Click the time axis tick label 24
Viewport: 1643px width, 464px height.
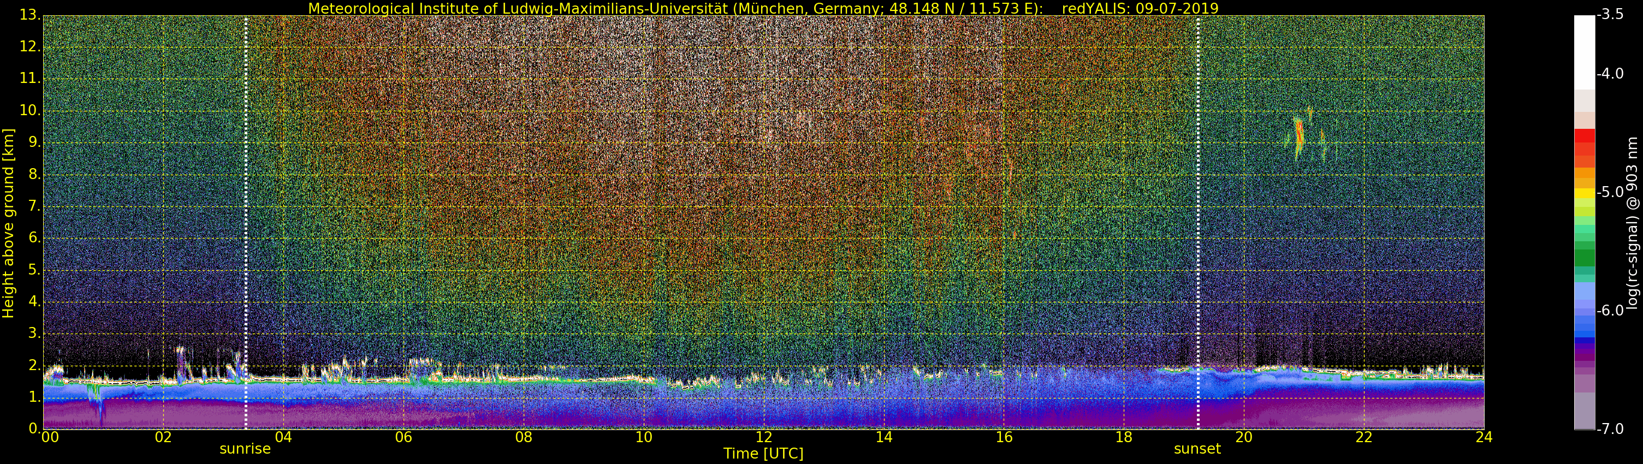1484,437
